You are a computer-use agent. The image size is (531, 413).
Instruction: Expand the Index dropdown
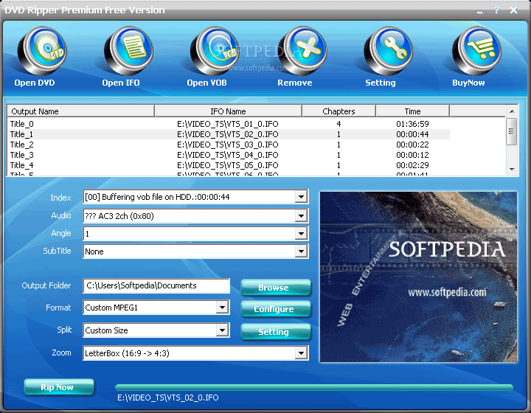coord(301,197)
